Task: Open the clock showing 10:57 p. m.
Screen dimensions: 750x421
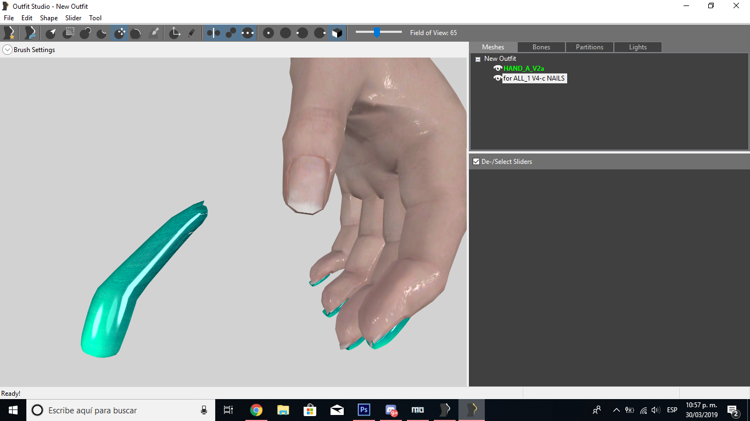Action: pos(701,410)
